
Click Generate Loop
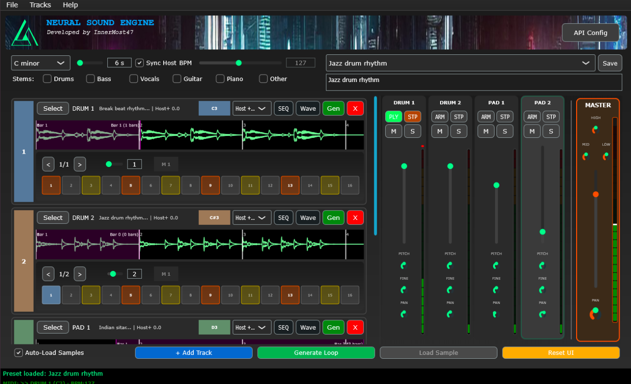coord(316,353)
